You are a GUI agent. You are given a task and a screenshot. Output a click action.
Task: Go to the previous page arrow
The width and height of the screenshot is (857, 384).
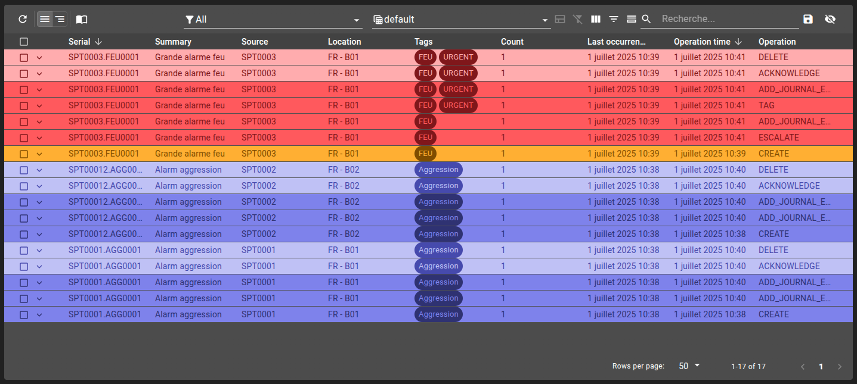click(803, 367)
